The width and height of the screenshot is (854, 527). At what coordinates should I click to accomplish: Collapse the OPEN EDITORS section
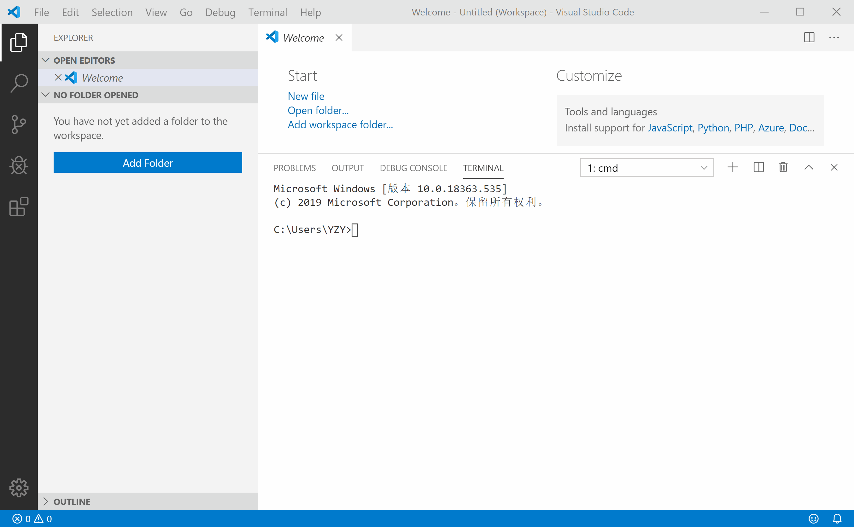pyautogui.click(x=46, y=60)
